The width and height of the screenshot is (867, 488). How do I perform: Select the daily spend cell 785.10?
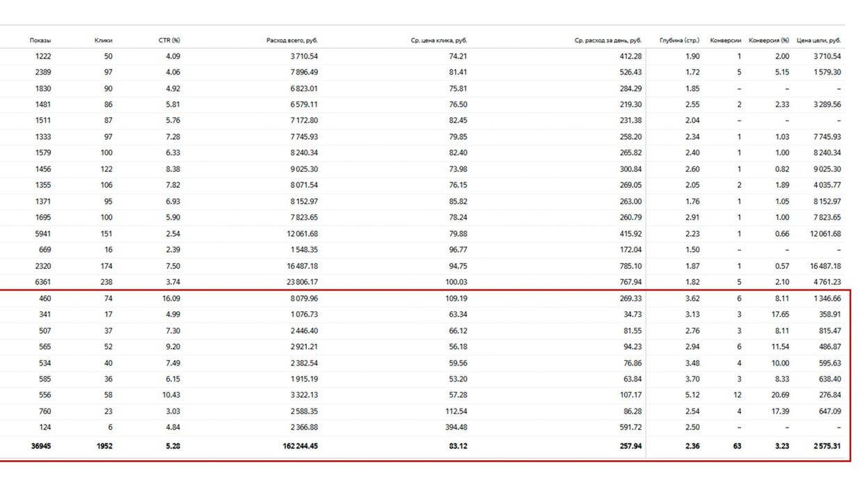[x=630, y=266]
